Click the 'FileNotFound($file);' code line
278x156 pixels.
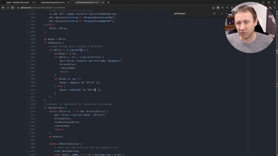(x=67, y=122)
